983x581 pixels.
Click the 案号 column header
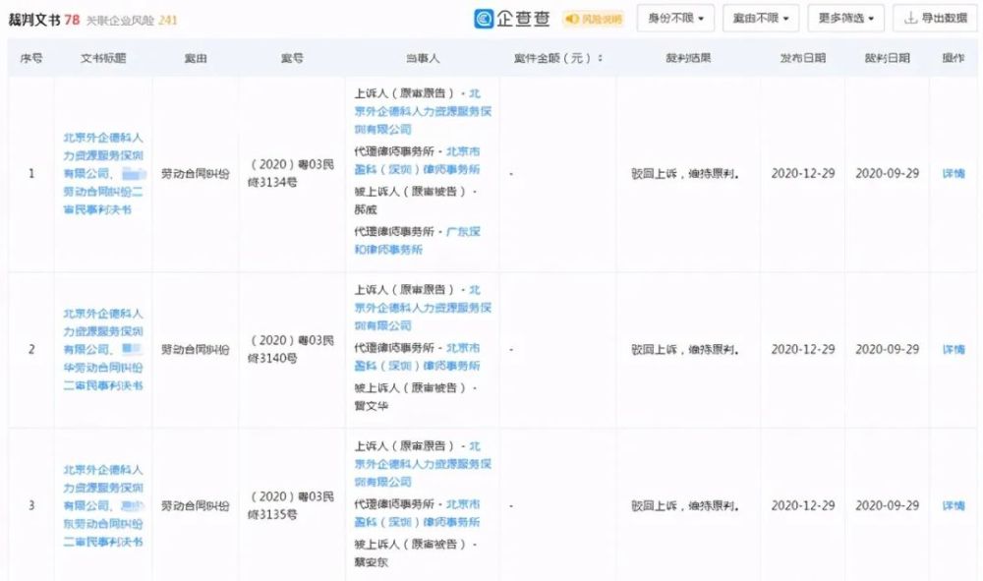292,58
